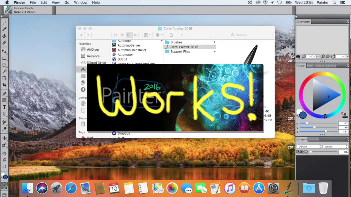Open Finder group-by dropdown

click(148, 35)
